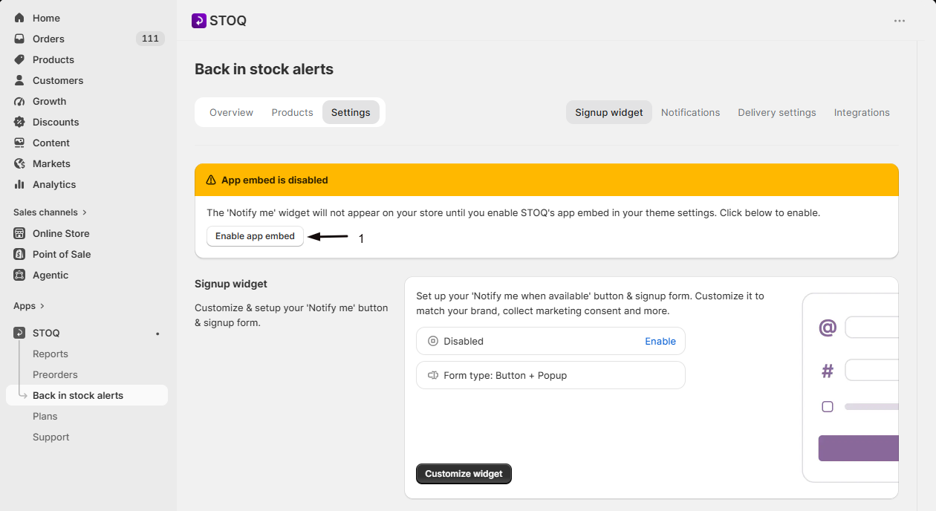The height and width of the screenshot is (511, 936).
Task: Click the warning triangle icon in banner
Action: pyautogui.click(x=211, y=180)
